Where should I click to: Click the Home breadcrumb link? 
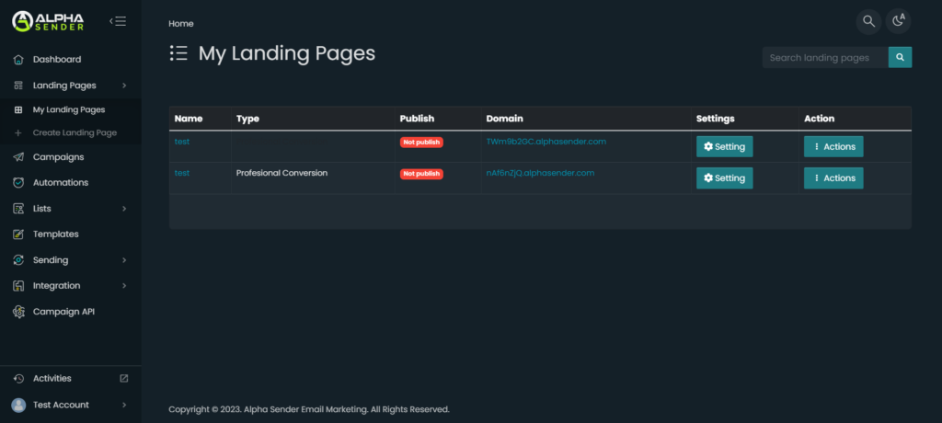181,23
